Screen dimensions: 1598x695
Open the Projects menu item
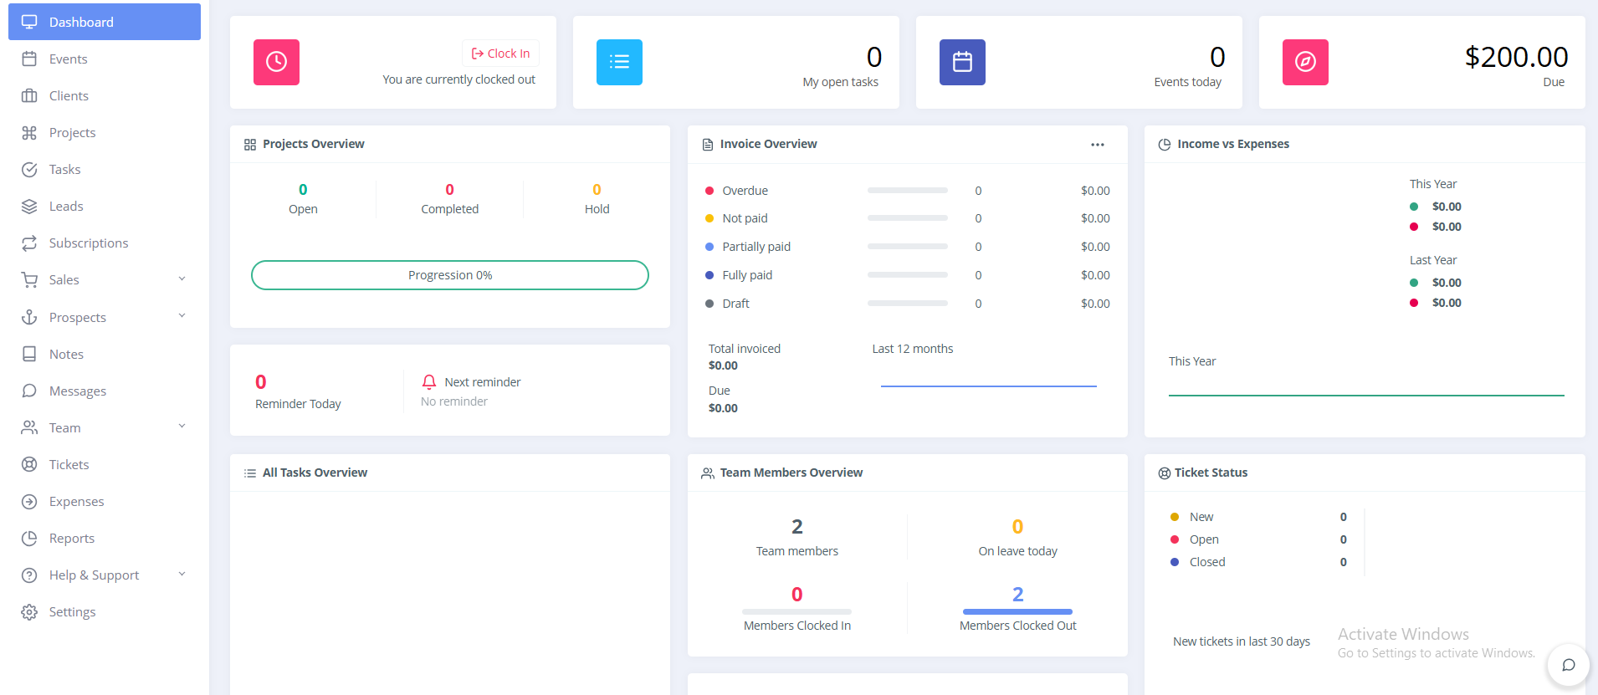pos(72,133)
